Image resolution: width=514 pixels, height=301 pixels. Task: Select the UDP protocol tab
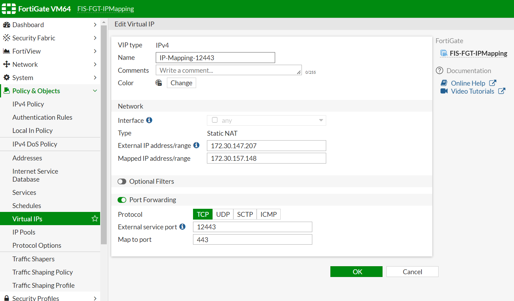pos(223,214)
